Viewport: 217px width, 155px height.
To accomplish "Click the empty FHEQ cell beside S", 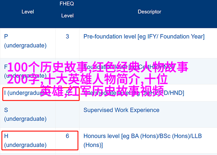I will pyautogui.click(x=67, y=114).
